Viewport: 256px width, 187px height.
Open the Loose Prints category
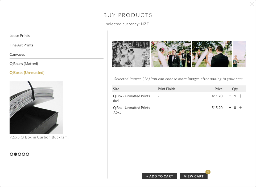[20, 36]
